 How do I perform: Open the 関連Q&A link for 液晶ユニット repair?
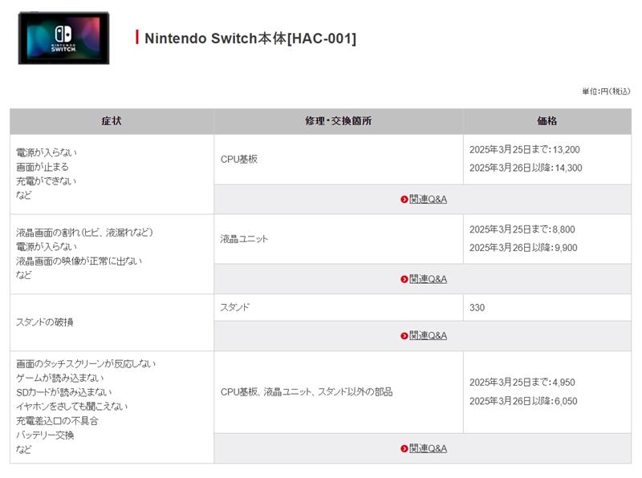pos(428,279)
